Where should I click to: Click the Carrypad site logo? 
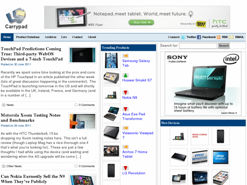coord(16,18)
